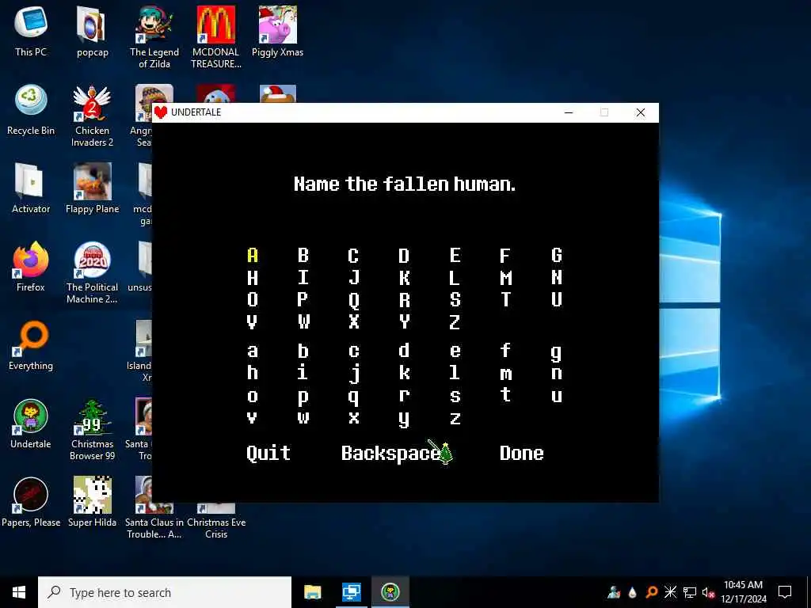Select uppercase letter M
This screenshot has height=608, width=811.
tap(505, 278)
